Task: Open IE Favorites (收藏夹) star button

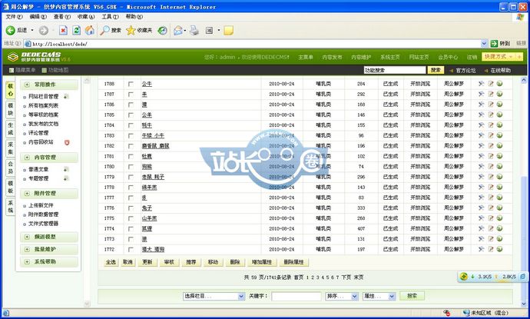Action: (x=139, y=31)
